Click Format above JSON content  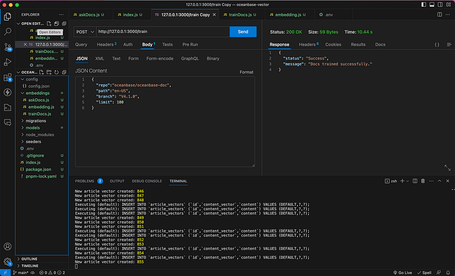click(246, 72)
